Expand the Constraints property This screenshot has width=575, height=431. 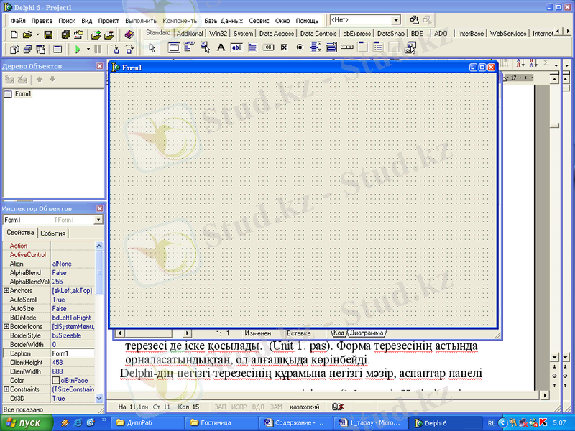click(6, 389)
